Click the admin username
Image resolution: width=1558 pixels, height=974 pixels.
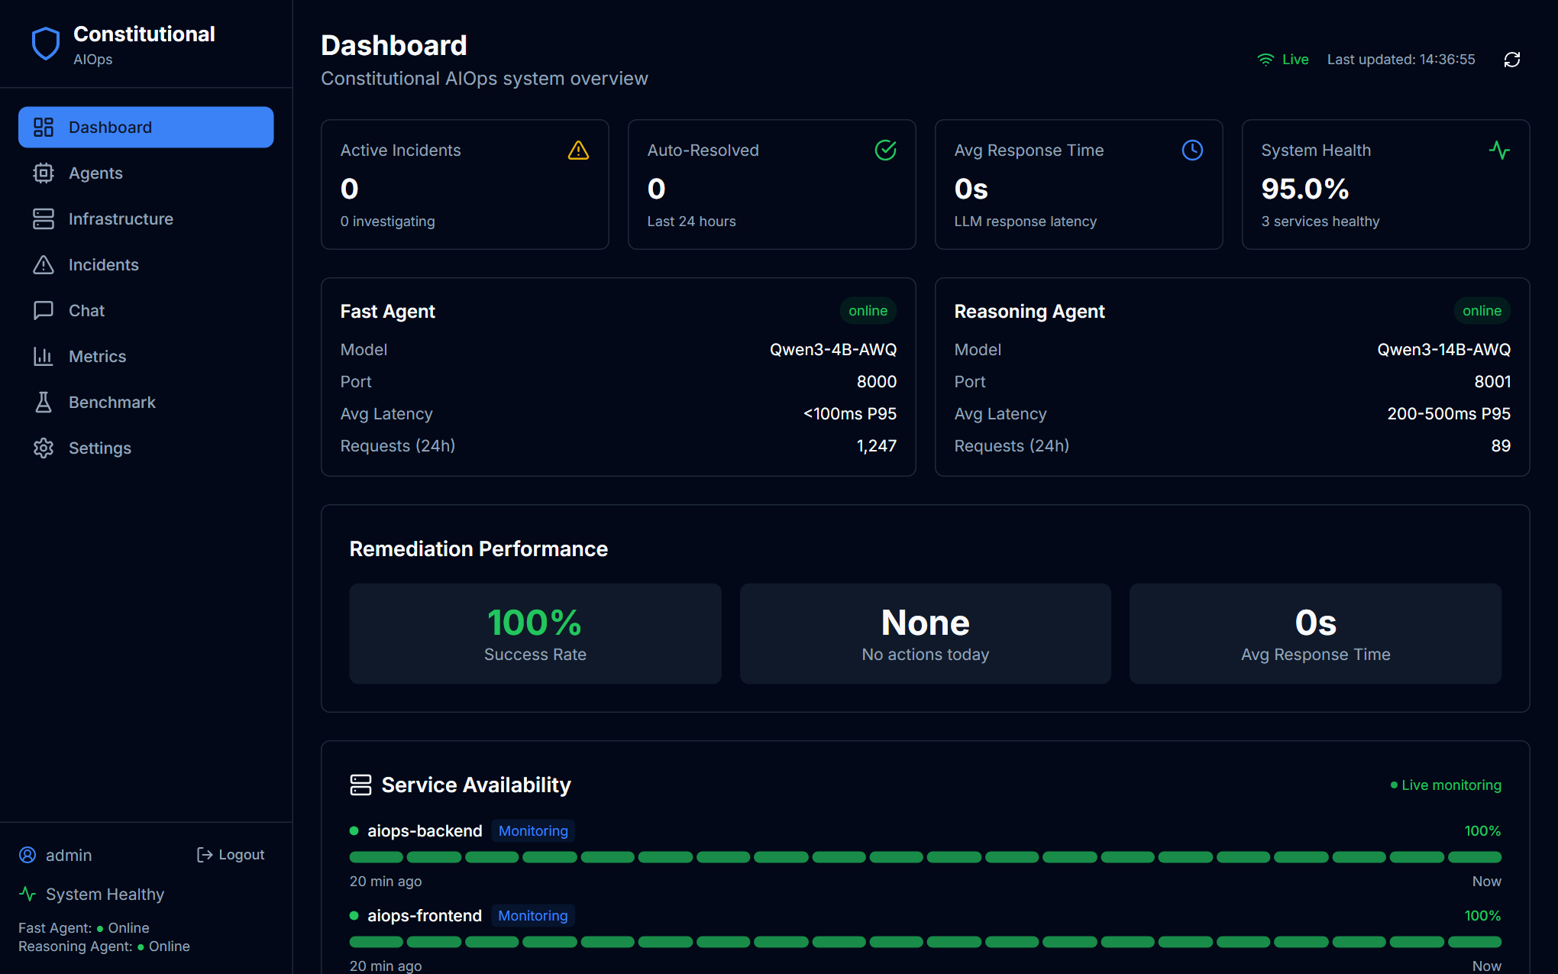69,855
